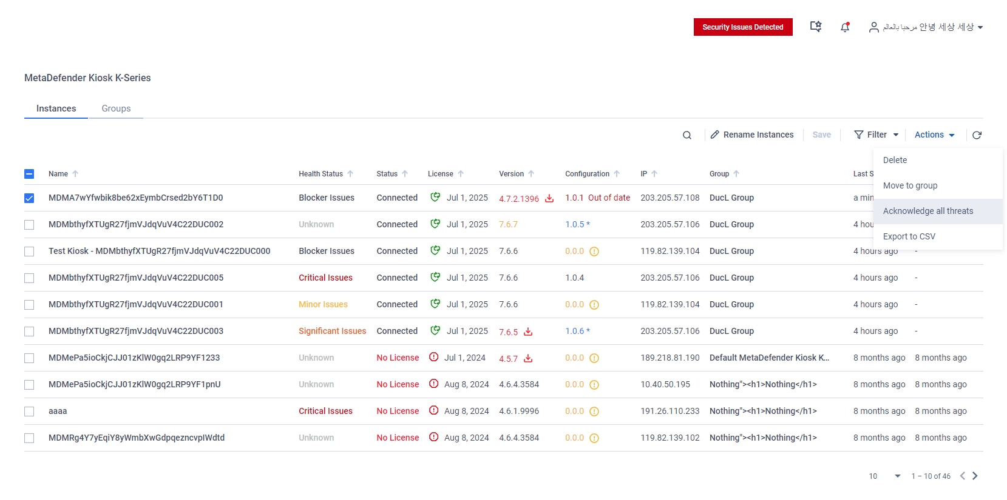Image resolution: width=1007 pixels, height=500 pixels.
Task: Open the notifications bell icon
Action: pyautogui.click(x=845, y=27)
